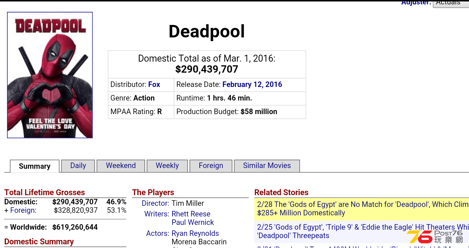Open the Director link
Viewport: 469px width, 248px height.
tap(155, 203)
